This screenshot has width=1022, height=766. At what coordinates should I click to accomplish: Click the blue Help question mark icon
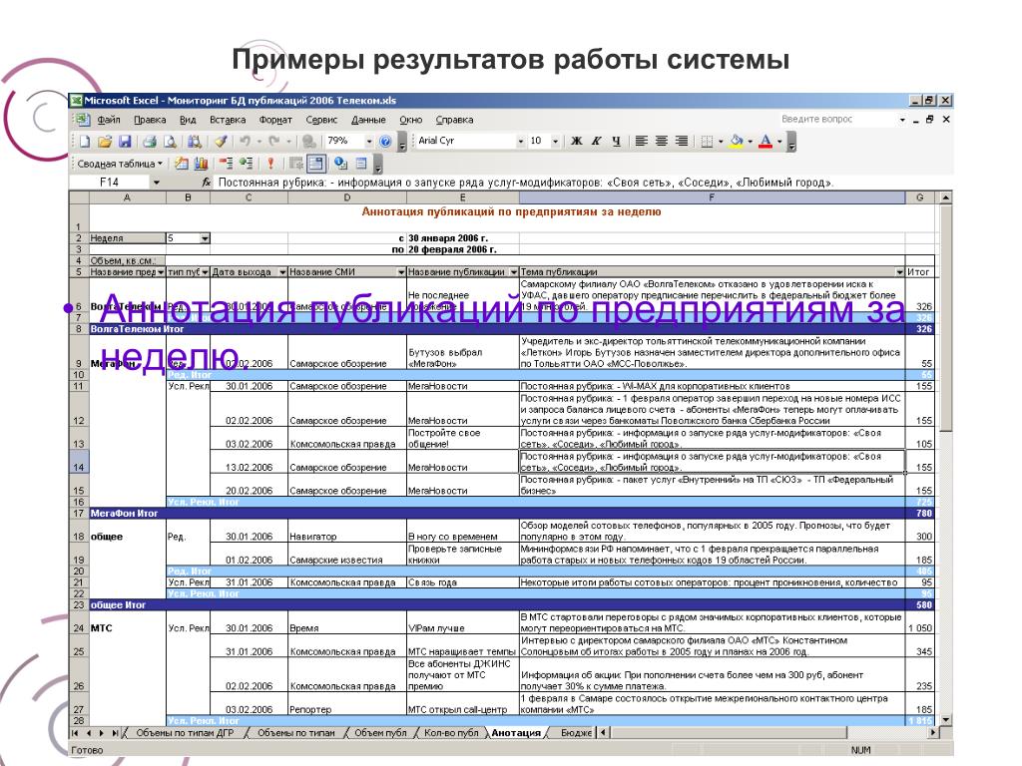click(385, 142)
